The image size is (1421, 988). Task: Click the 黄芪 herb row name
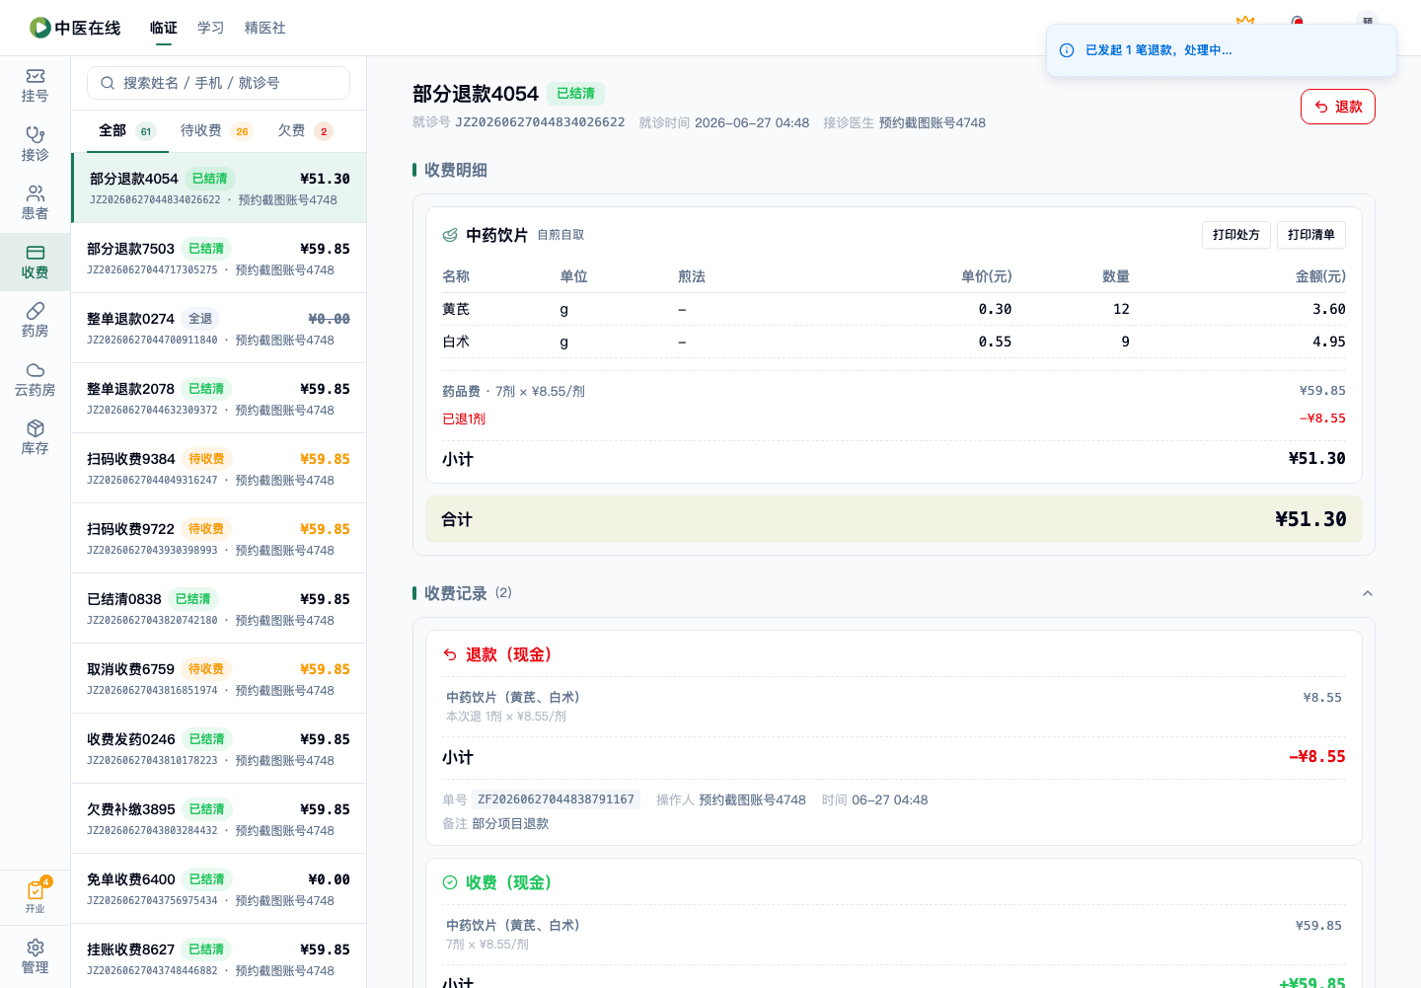(x=456, y=309)
